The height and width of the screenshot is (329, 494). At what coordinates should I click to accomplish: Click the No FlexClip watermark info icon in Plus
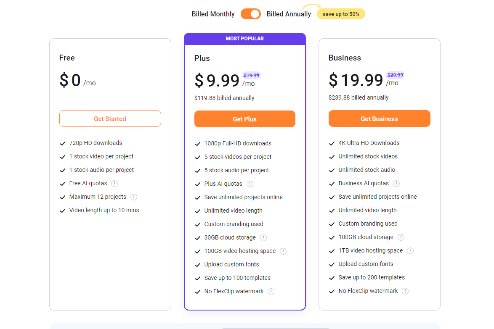point(271,291)
